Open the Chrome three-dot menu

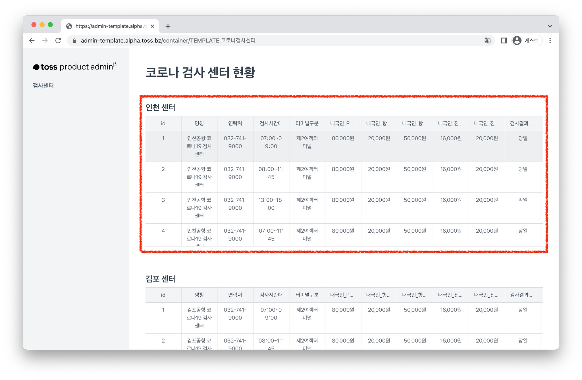[550, 41]
